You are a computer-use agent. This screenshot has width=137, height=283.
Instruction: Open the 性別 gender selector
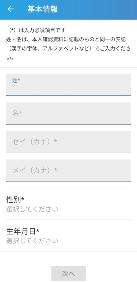point(68,204)
